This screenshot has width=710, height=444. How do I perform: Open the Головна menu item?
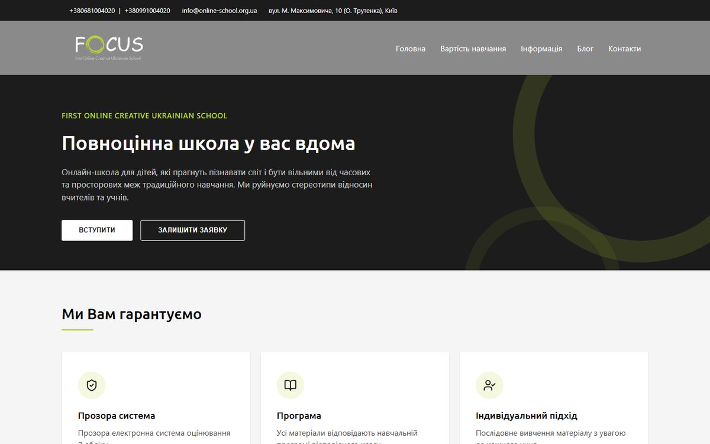coord(411,49)
